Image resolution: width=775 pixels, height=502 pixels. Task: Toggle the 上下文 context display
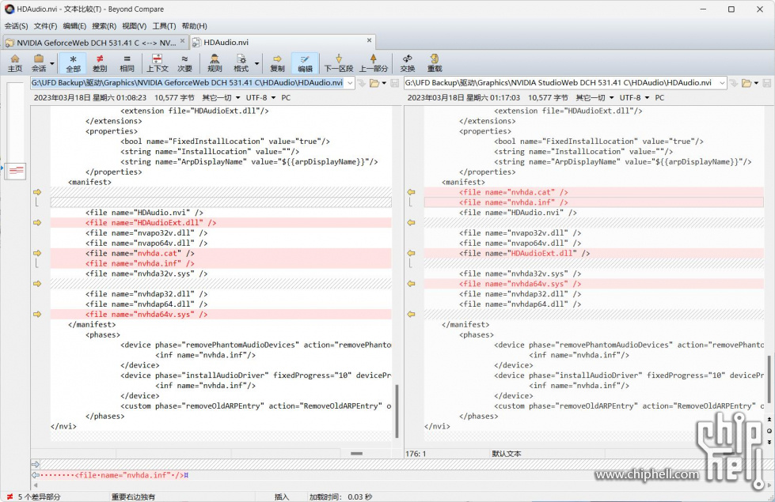[158, 63]
